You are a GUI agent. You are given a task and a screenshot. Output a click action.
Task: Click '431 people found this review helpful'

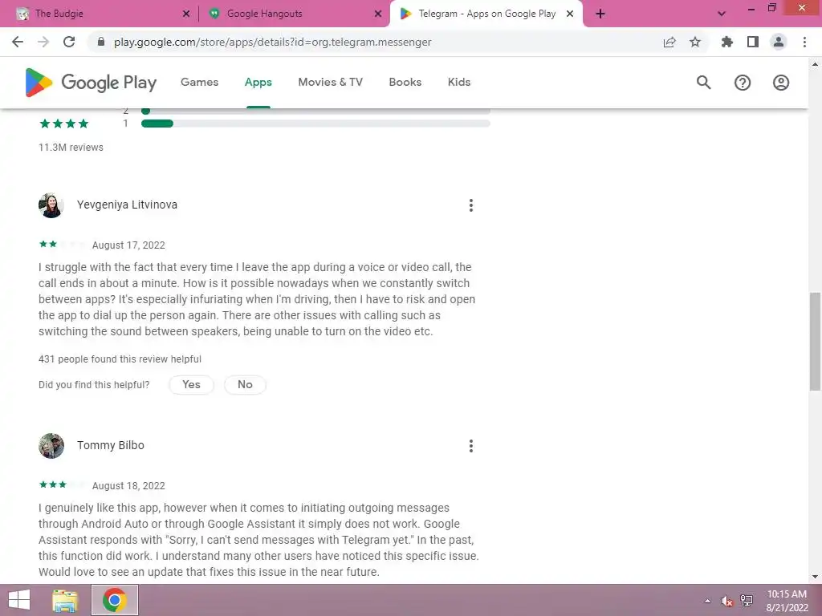[120, 359]
